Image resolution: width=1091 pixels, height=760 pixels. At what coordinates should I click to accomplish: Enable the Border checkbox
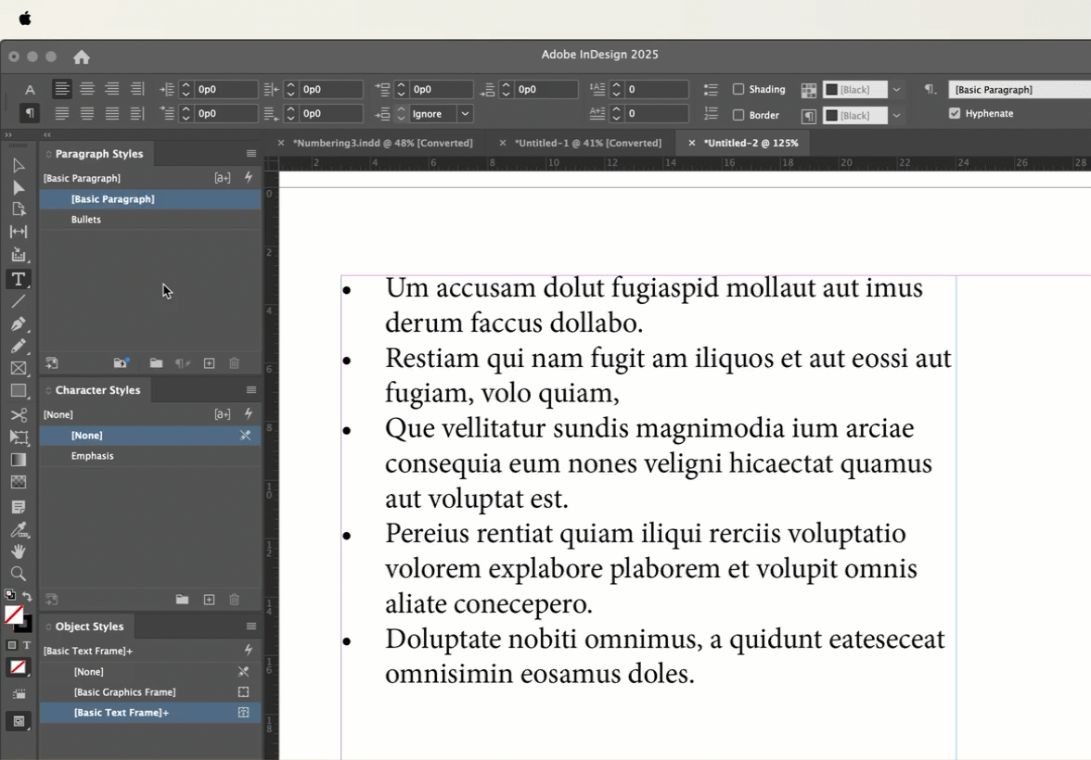point(738,115)
